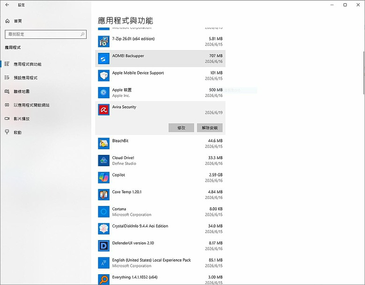
Task: Click the 2.59 GB size of Copilot
Action: (x=216, y=175)
